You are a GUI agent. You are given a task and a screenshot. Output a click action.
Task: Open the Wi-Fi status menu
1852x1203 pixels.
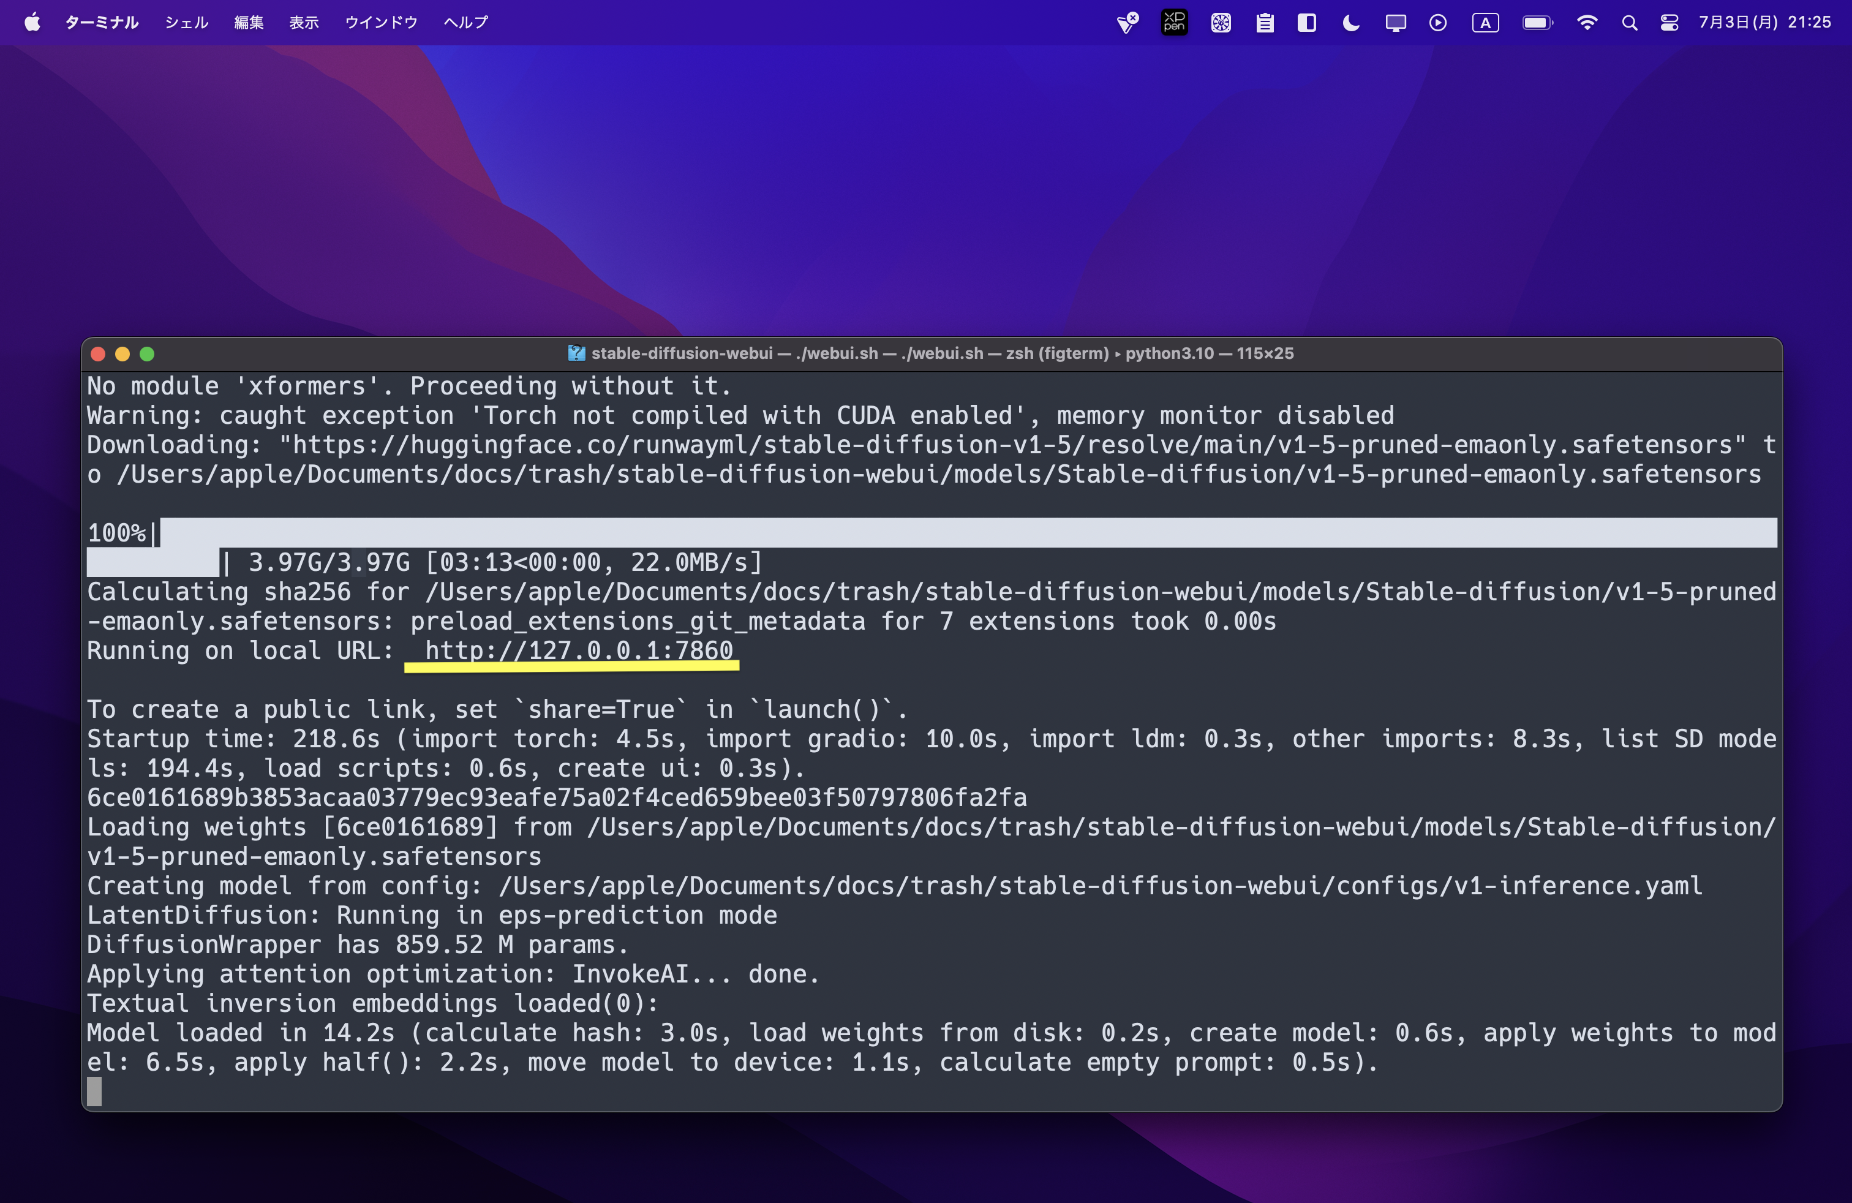tap(1587, 22)
